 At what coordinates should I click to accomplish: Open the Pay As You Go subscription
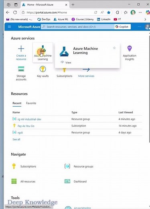(x=26, y=126)
